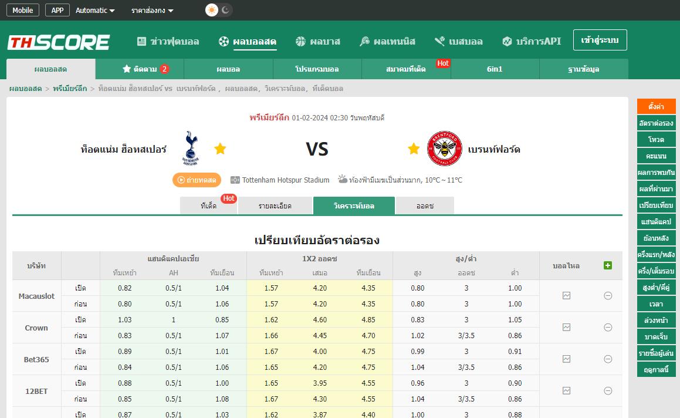Jump to ล่วงหน้า upcoming in sidebar

(x=656, y=321)
